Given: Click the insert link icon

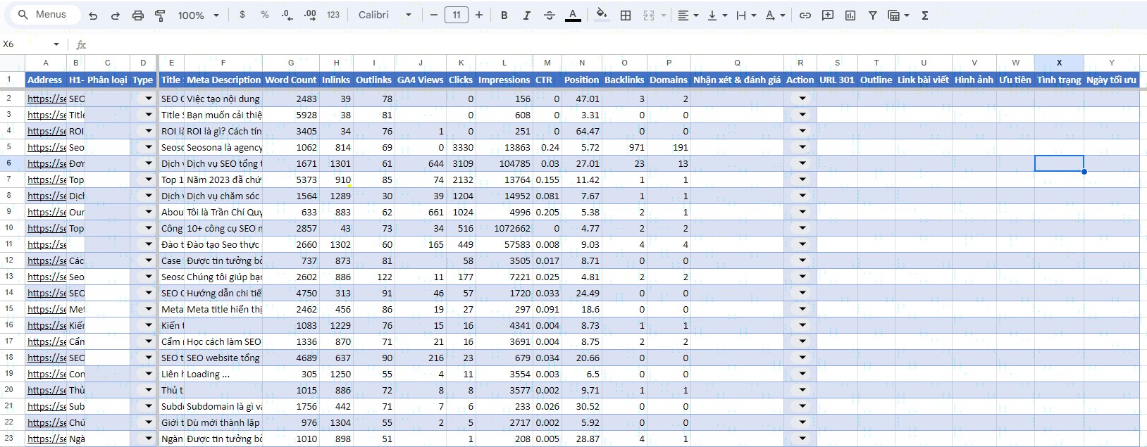Looking at the screenshot, I should (x=805, y=15).
